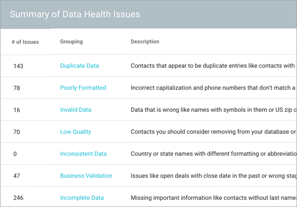This screenshot has height=207, width=297.
Task: Click the 47 issues count
Action: click(17, 176)
